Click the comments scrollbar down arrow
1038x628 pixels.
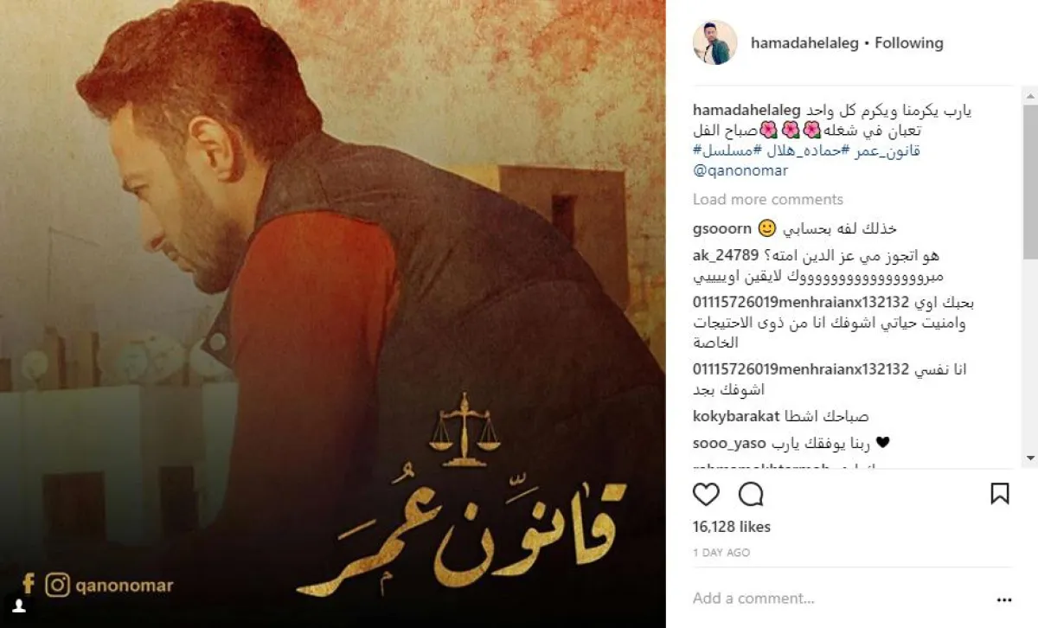[1030, 458]
